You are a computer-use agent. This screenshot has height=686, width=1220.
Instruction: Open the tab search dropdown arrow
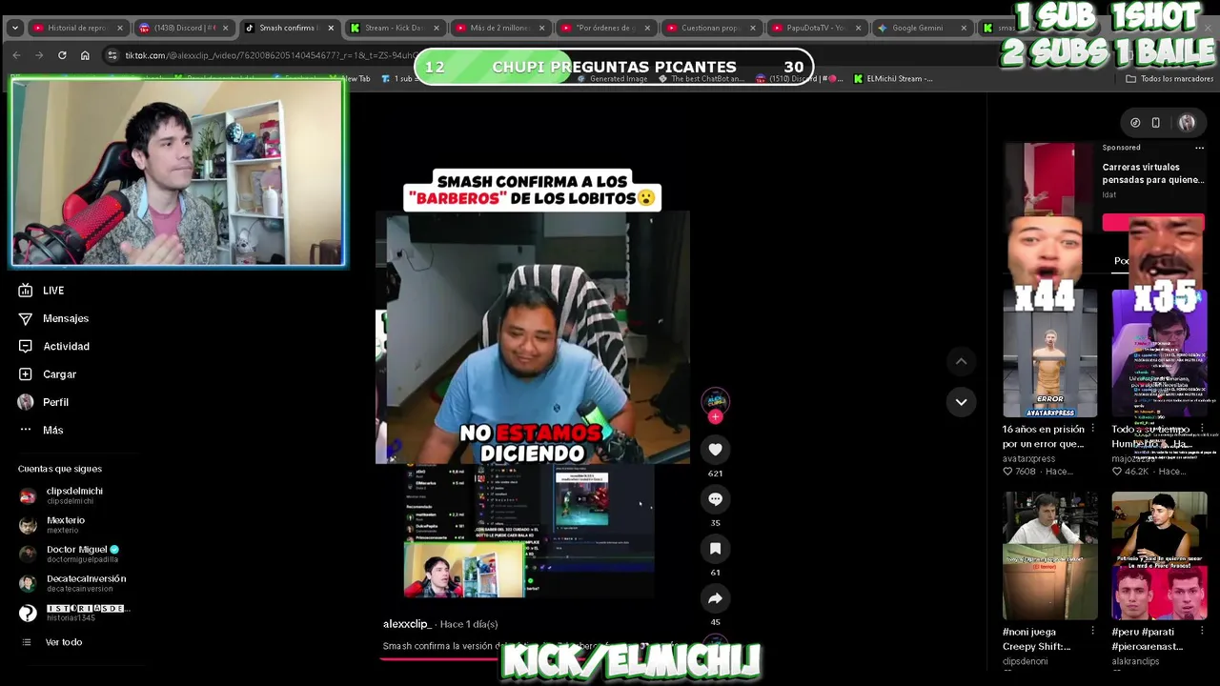point(14,28)
